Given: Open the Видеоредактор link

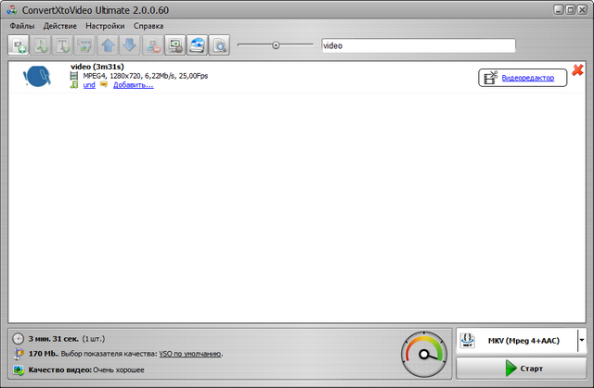Looking at the screenshot, I should (x=527, y=78).
